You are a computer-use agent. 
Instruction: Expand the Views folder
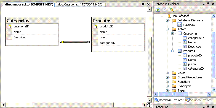pyautogui.click(x=167, y=73)
